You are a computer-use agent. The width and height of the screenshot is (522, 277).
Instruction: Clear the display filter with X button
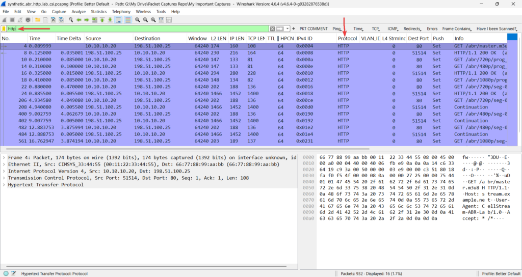point(272,29)
